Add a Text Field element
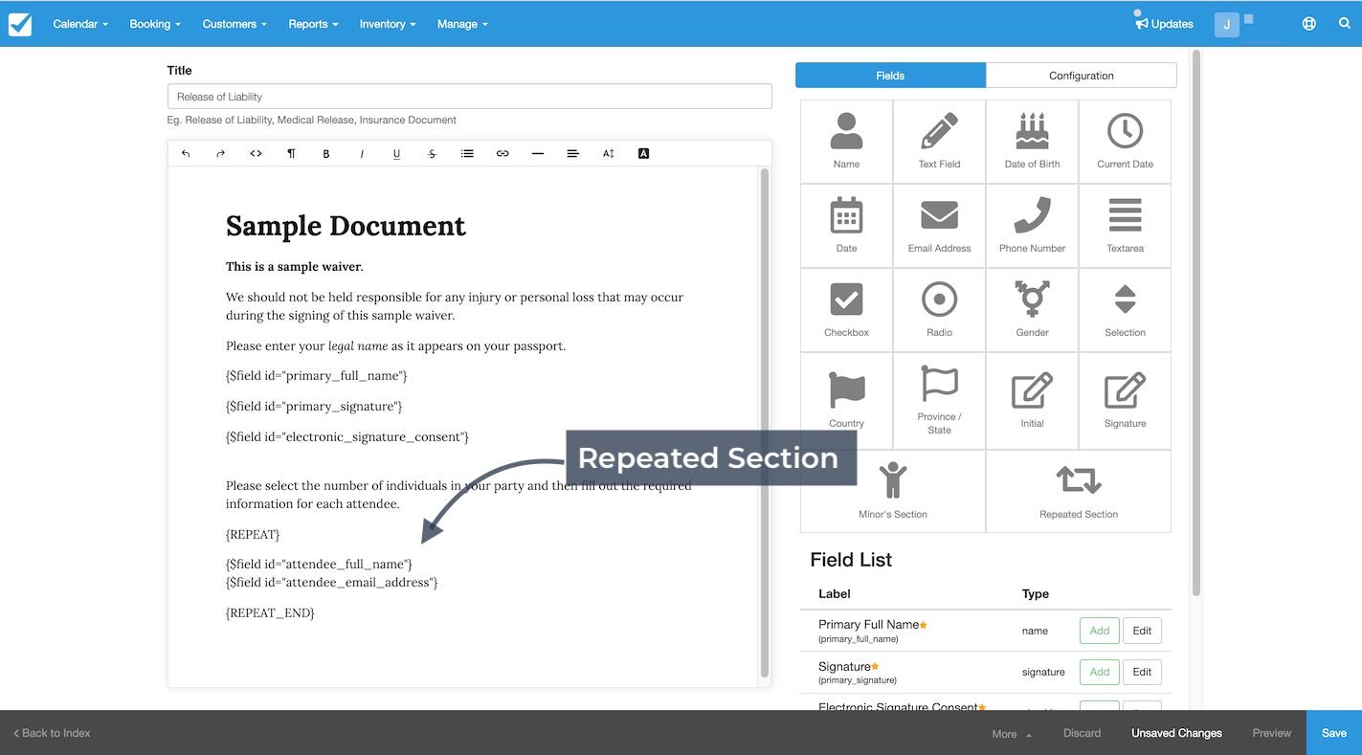The width and height of the screenshot is (1362, 755). [939, 142]
